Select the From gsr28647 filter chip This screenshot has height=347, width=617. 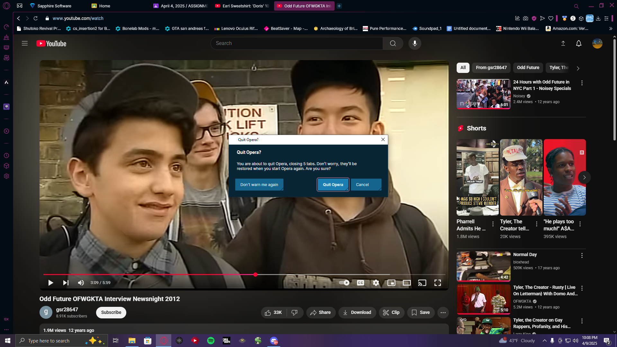pos(491,68)
